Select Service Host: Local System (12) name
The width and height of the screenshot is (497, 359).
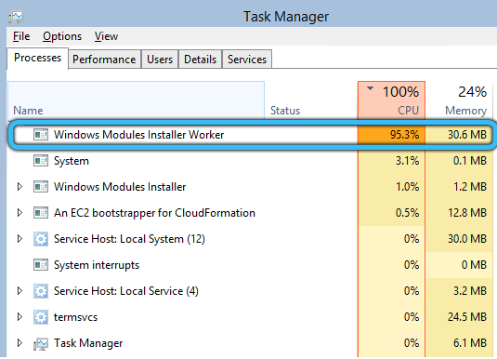click(x=129, y=239)
